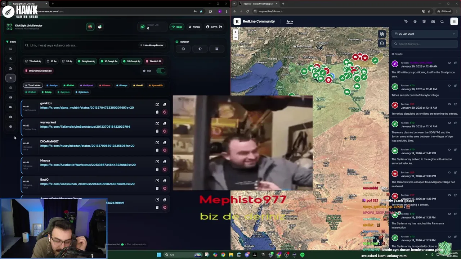Screen dimensions: 461x259
Task: Open the shield panel icon
Action: [x=200, y=49]
